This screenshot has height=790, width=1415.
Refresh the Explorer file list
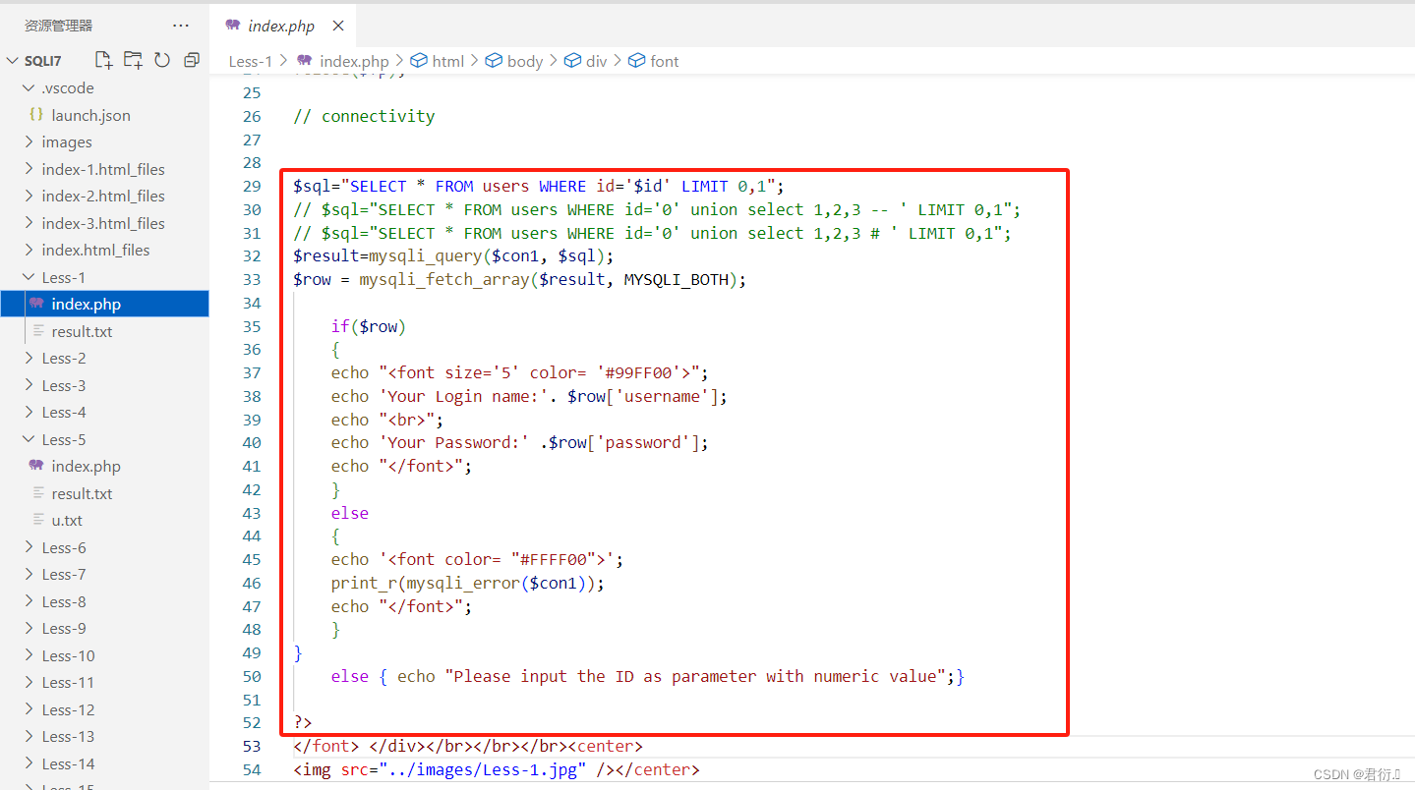161,60
